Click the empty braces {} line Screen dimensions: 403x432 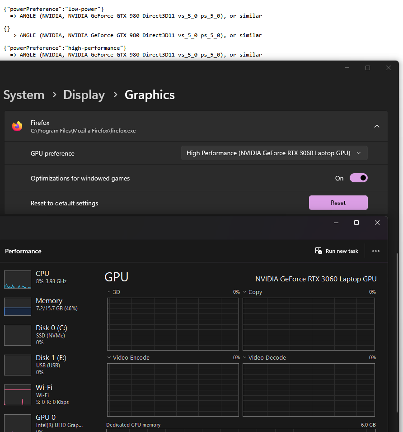coord(7,28)
